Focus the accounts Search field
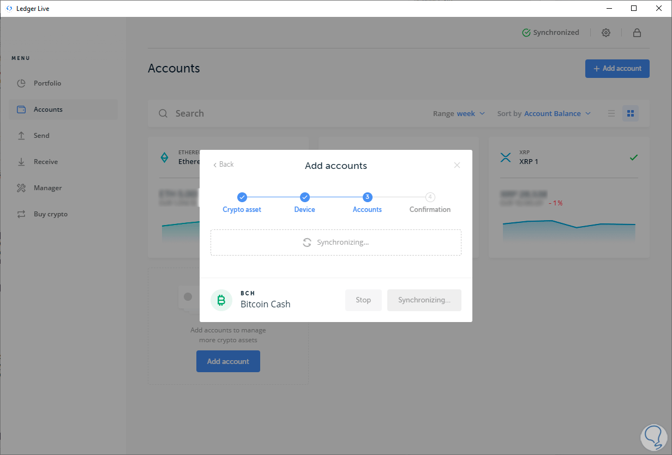Viewport: 672px width, 455px height. [289, 113]
